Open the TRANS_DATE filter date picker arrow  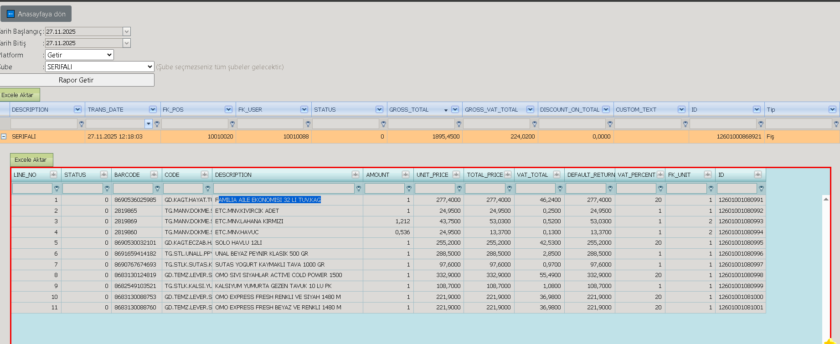tap(149, 123)
